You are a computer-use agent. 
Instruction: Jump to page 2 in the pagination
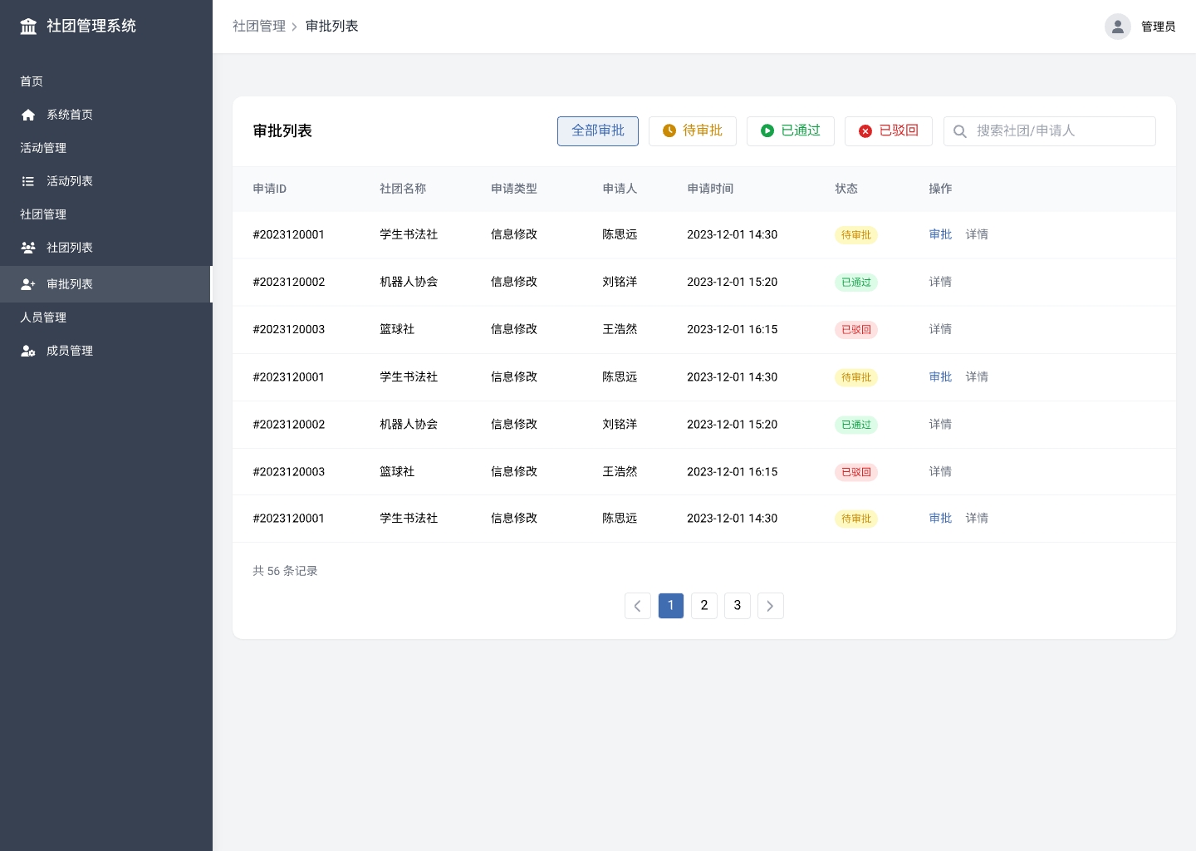click(x=703, y=606)
